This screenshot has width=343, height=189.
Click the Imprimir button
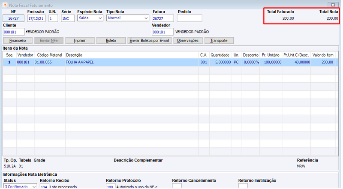pyautogui.click(x=80, y=41)
